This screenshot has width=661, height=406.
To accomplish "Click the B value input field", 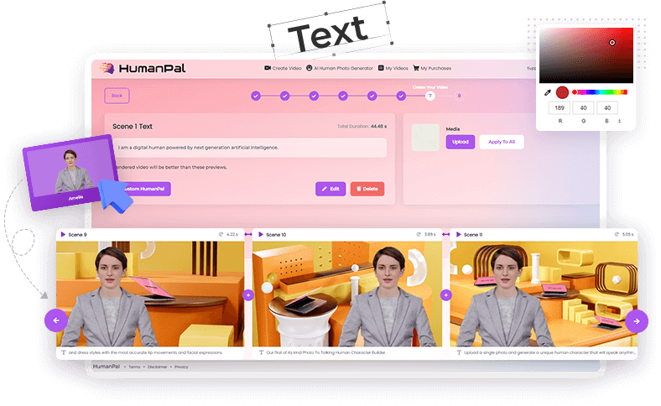I will [607, 108].
